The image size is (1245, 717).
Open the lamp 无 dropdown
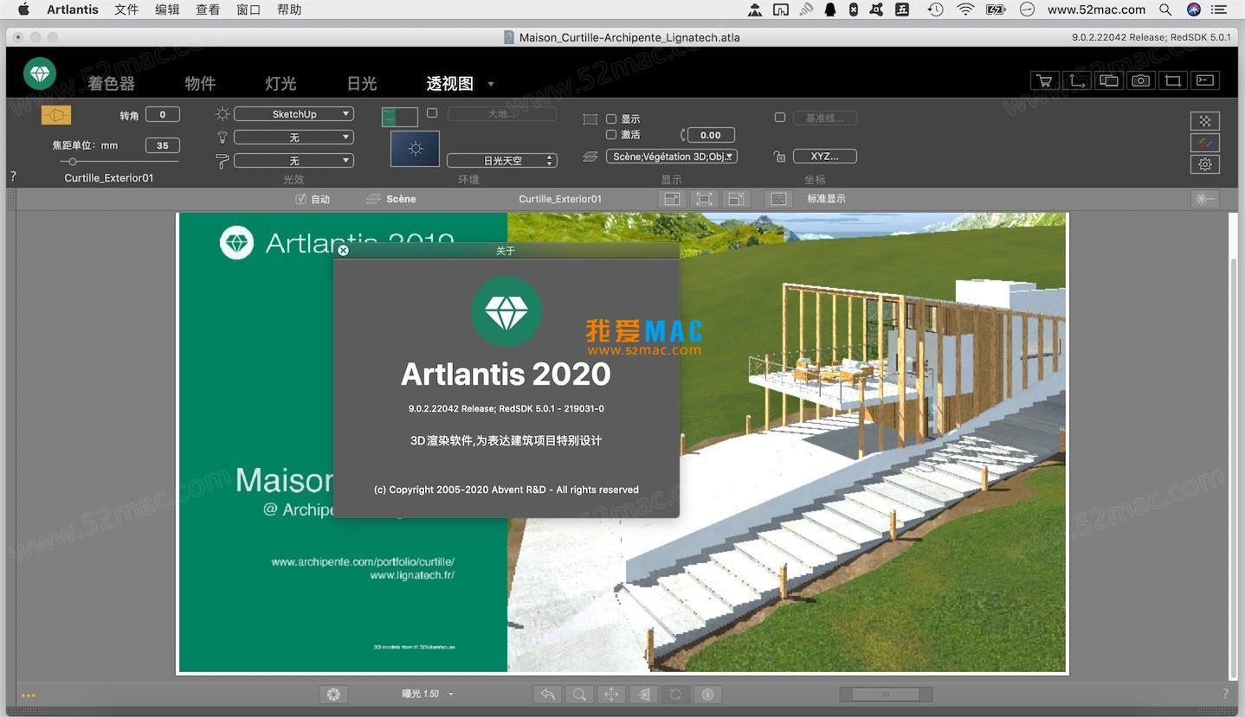tap(294, 138)
